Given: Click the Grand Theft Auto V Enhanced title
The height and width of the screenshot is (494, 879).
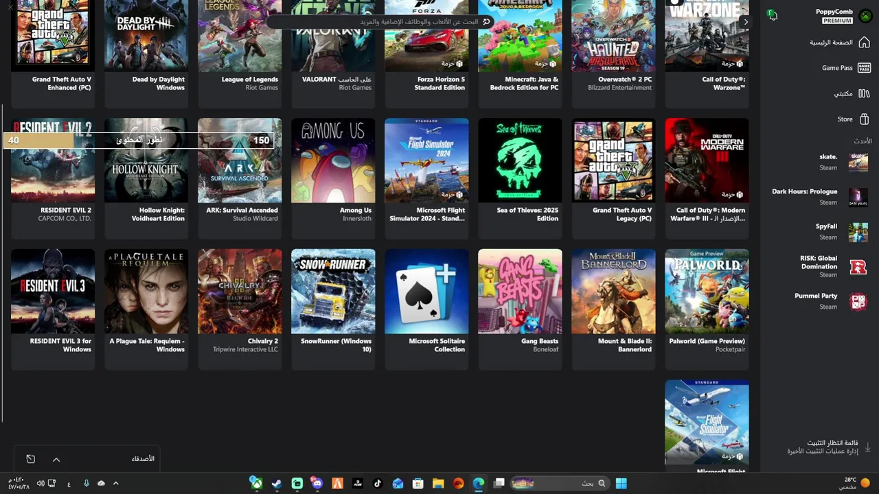Looking at the screenshot, I should (61, 83).
